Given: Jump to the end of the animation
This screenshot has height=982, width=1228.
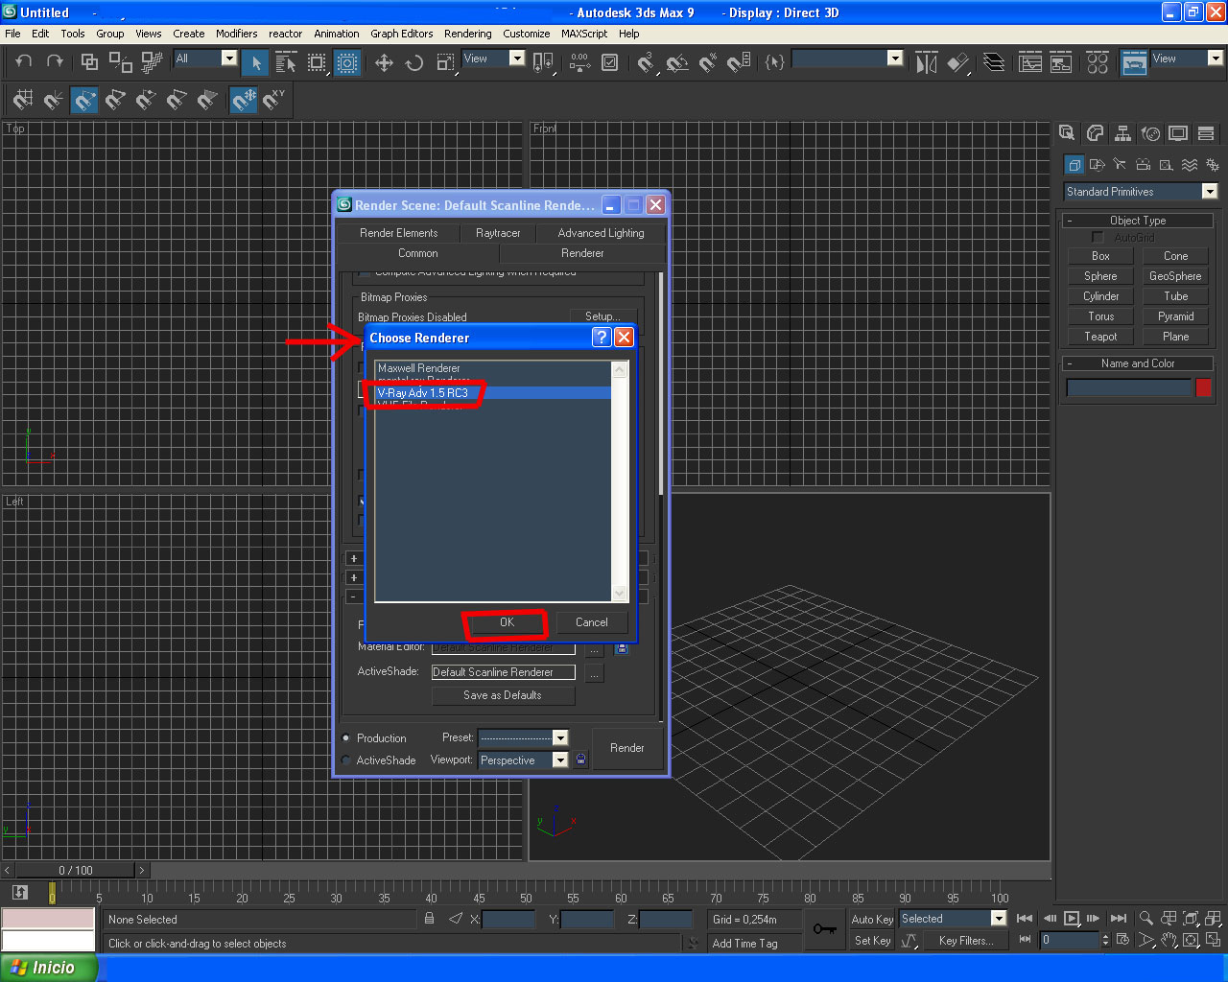Looking at the screenshot, I should (1119, 919).
